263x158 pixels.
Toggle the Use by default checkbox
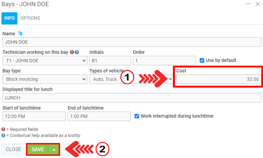pyautogui.click(x=202, y=60)
